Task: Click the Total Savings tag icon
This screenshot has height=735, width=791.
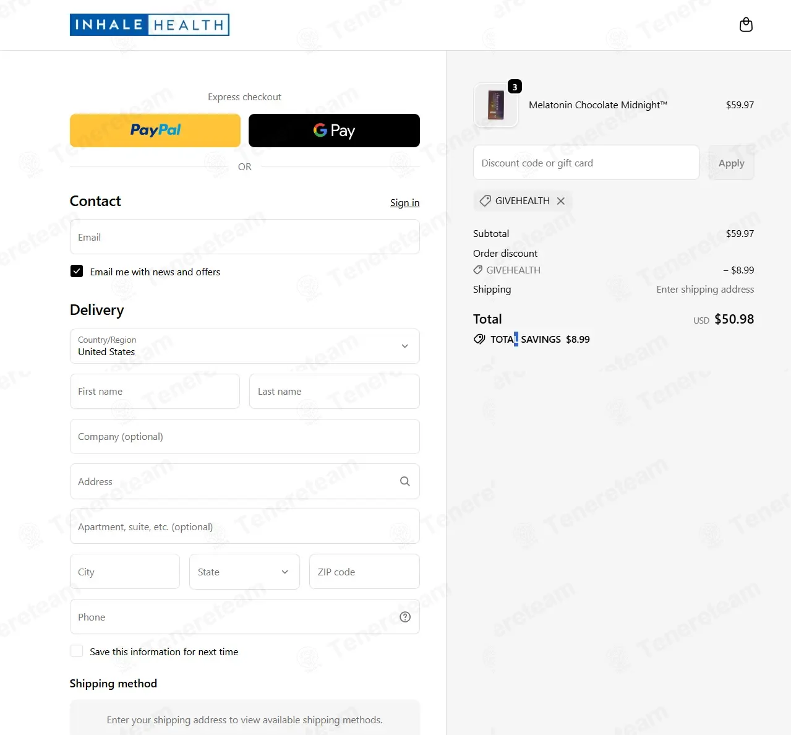Action: (479, 339)
